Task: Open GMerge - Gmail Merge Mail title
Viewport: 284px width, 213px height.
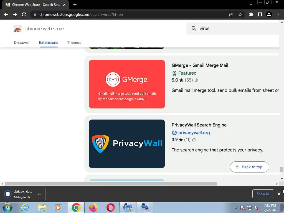Action: click(200, 65)
